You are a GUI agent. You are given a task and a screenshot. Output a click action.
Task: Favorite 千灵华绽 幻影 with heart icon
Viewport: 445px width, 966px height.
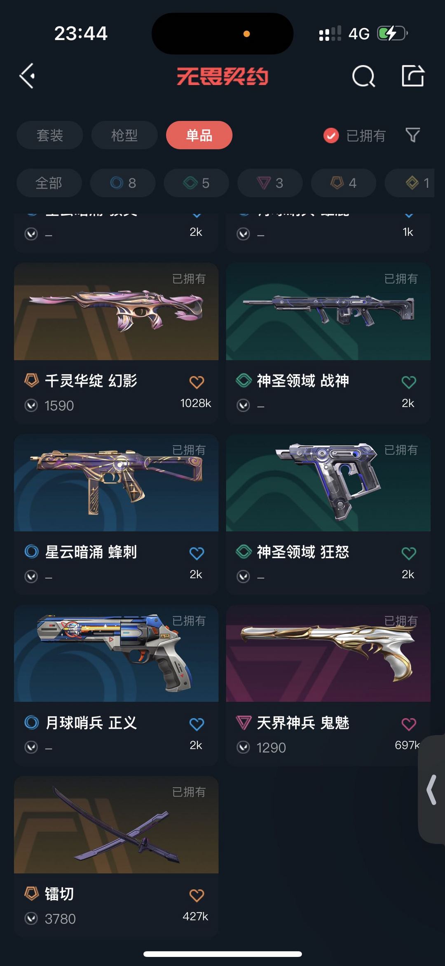click(x=197, y=382)
